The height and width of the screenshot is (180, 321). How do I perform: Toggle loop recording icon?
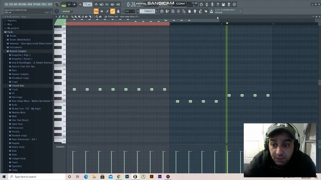pyautogui.click(x=118, y=4)
